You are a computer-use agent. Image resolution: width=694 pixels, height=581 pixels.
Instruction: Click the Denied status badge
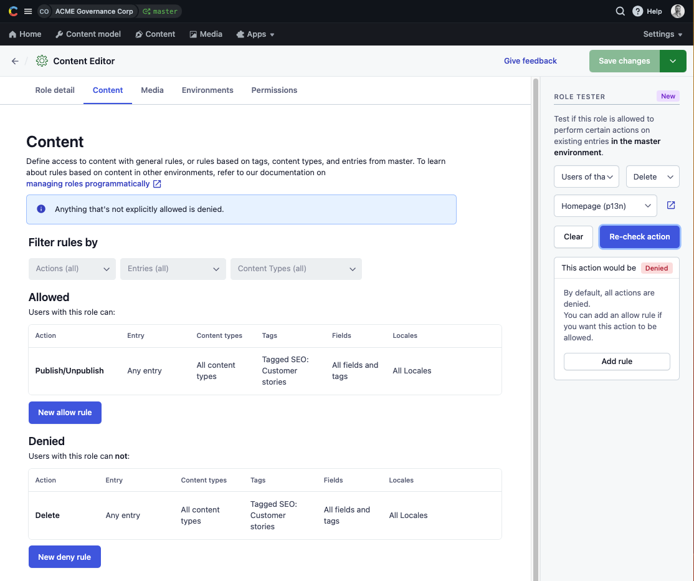coord(657,268)
